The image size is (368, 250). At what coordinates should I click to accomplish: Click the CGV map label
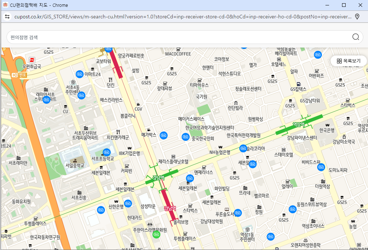[x=138, y=109]
